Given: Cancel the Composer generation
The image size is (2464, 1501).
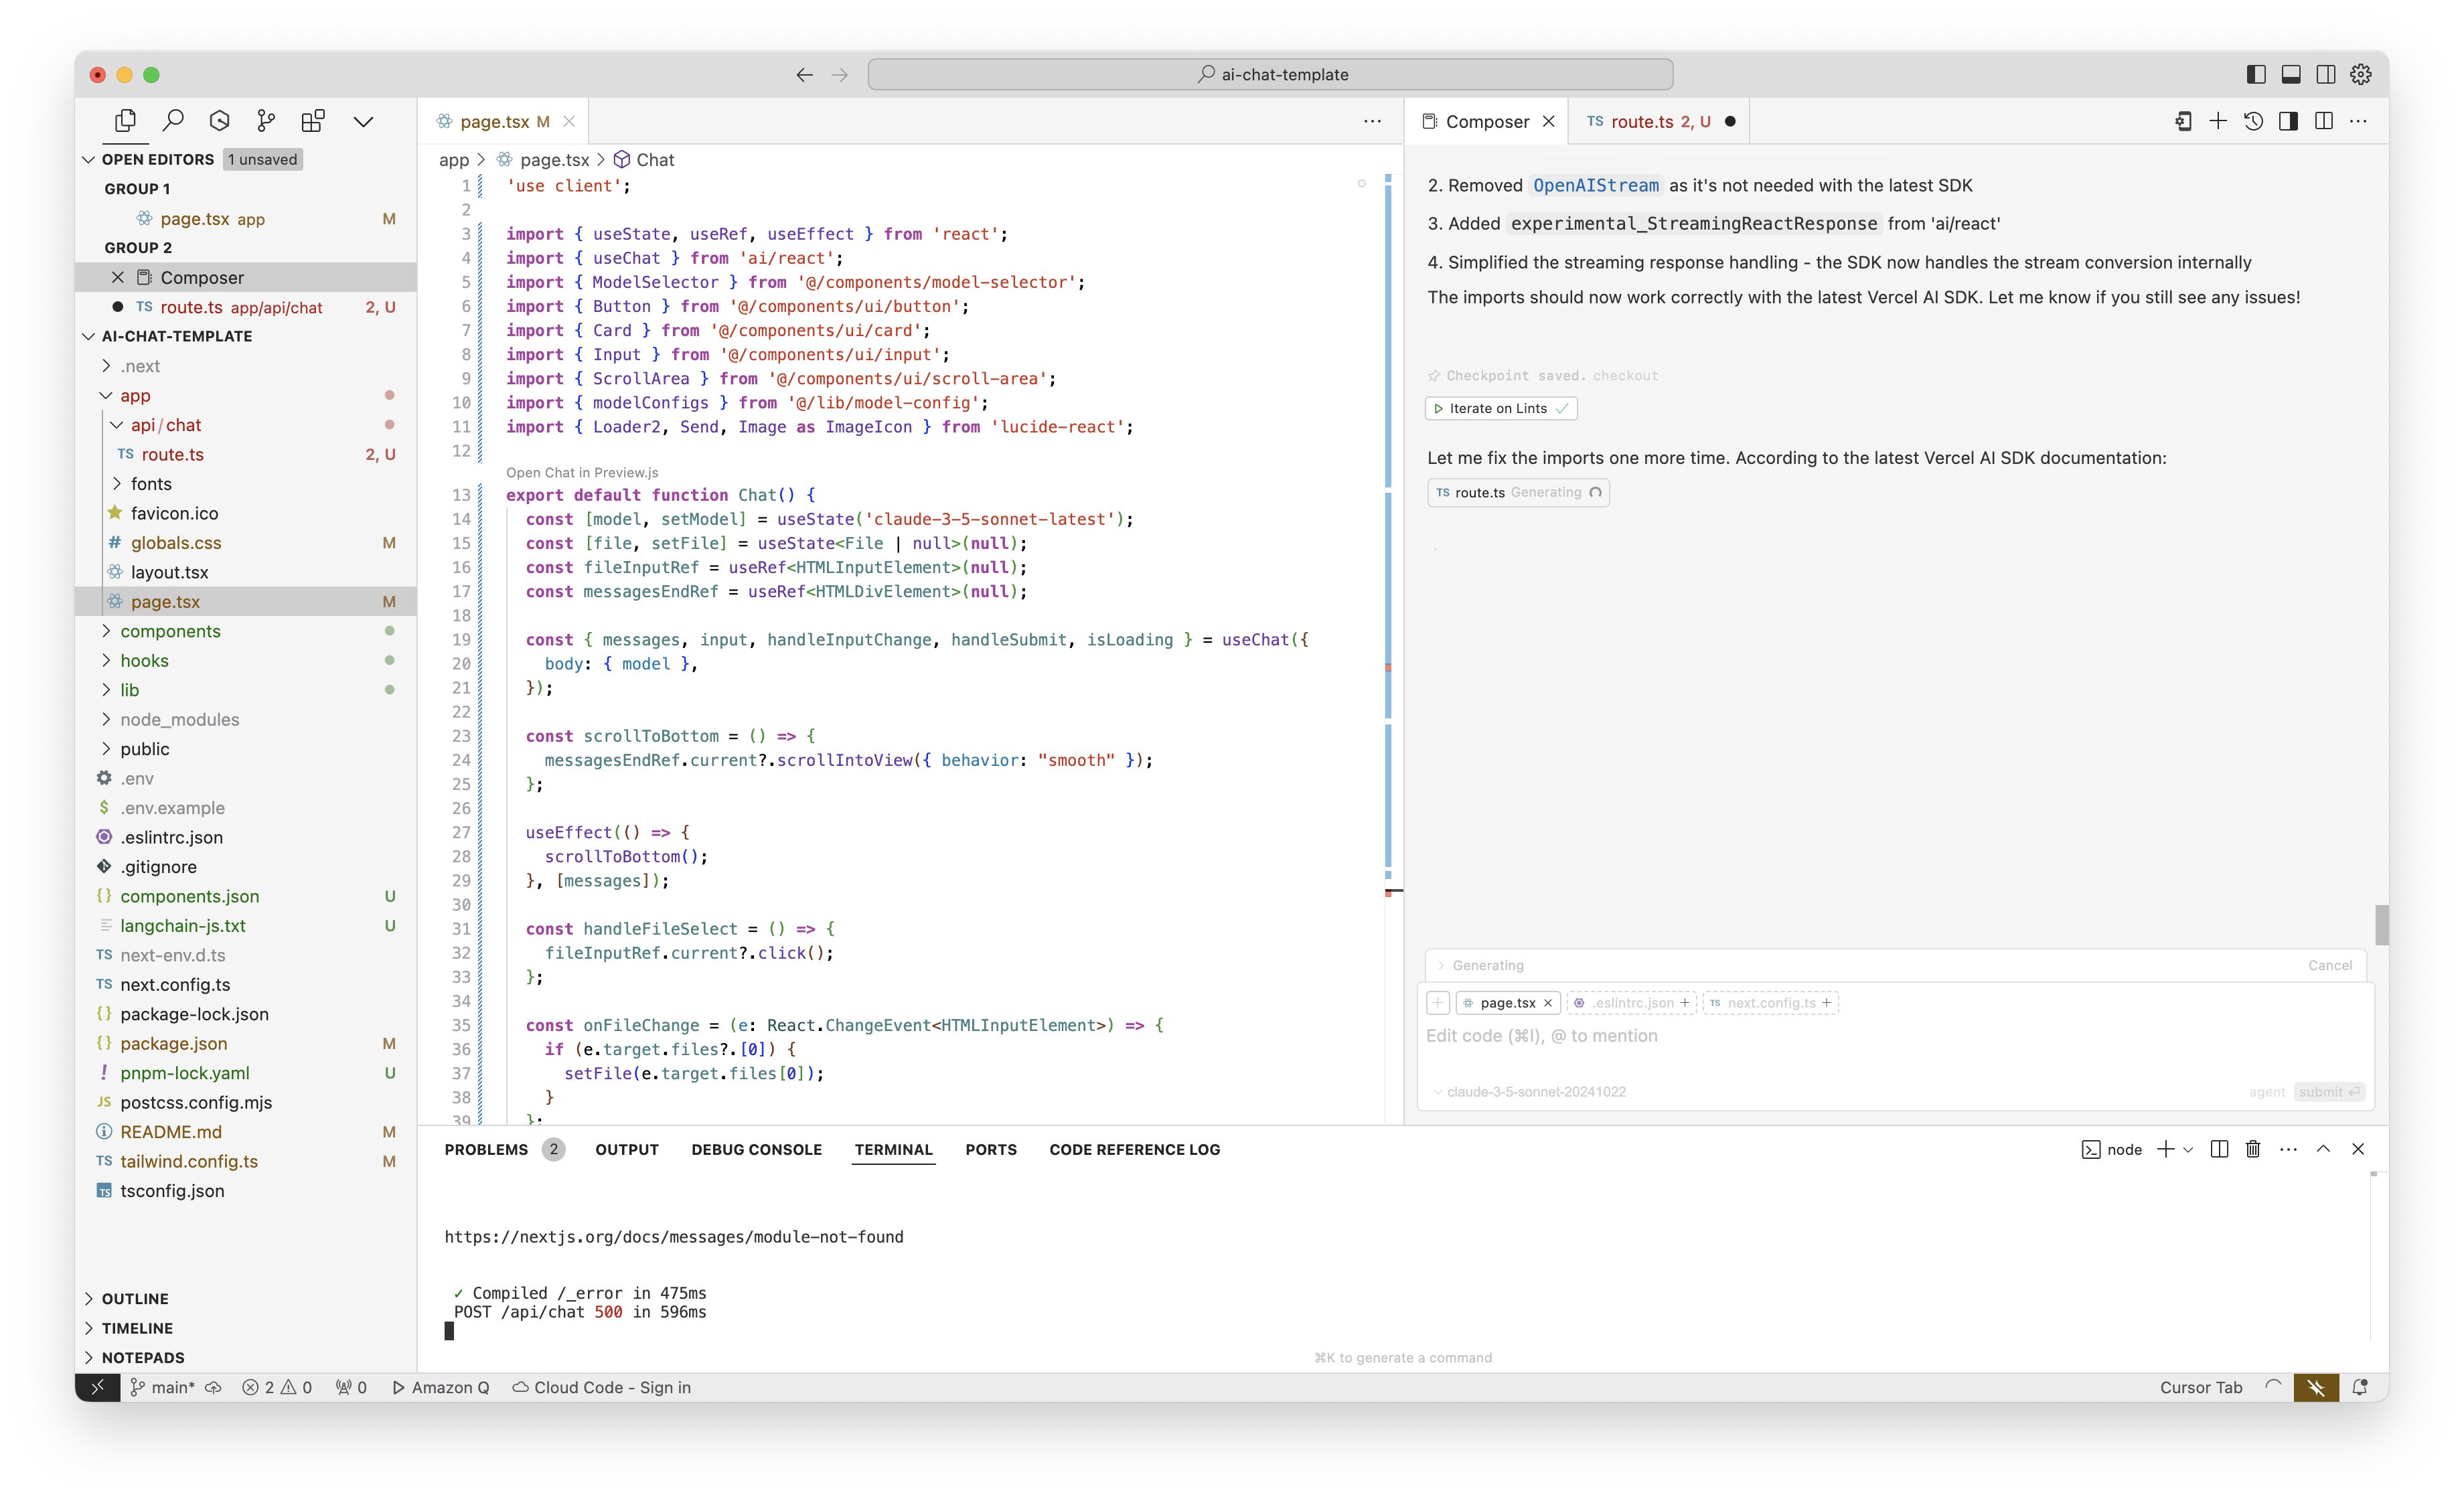Looking at the screenshot, I should click(2329, 965).
